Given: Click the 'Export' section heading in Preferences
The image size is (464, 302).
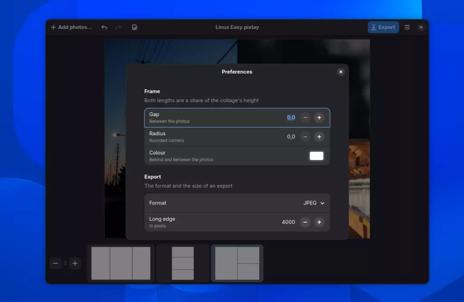Looking at the screenshot, I should (153, 177).
